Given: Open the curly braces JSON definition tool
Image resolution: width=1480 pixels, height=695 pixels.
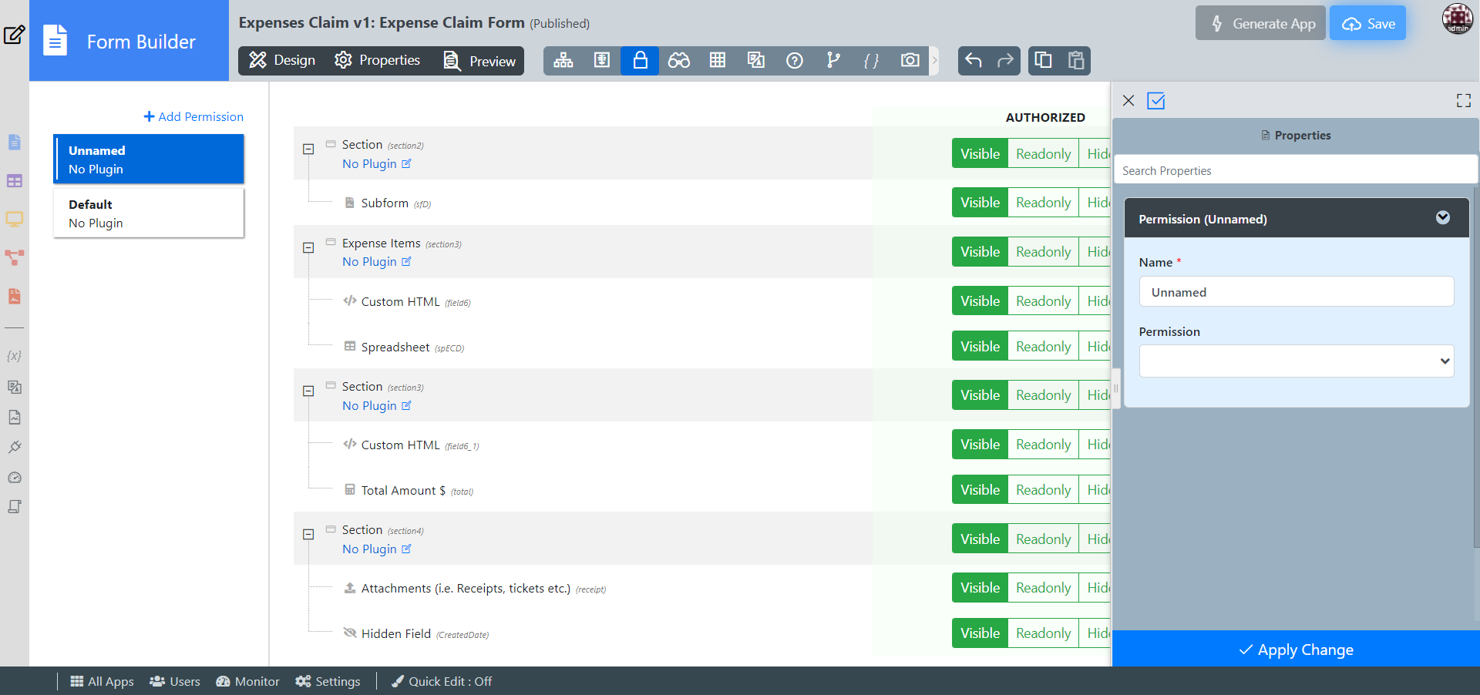Looking at the screenshot, I should pos(872,61).
